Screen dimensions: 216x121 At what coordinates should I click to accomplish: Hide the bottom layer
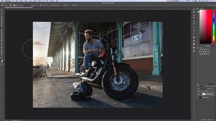click(x=197, y=97)
